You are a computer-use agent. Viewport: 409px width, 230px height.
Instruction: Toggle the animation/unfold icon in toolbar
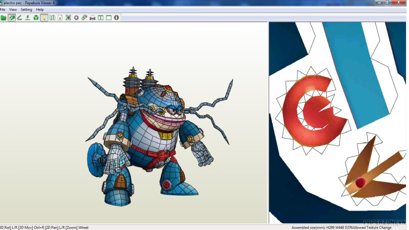coord(12,18)
